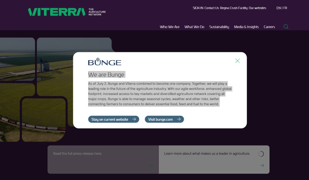Click arrow on the press release card

151,165
